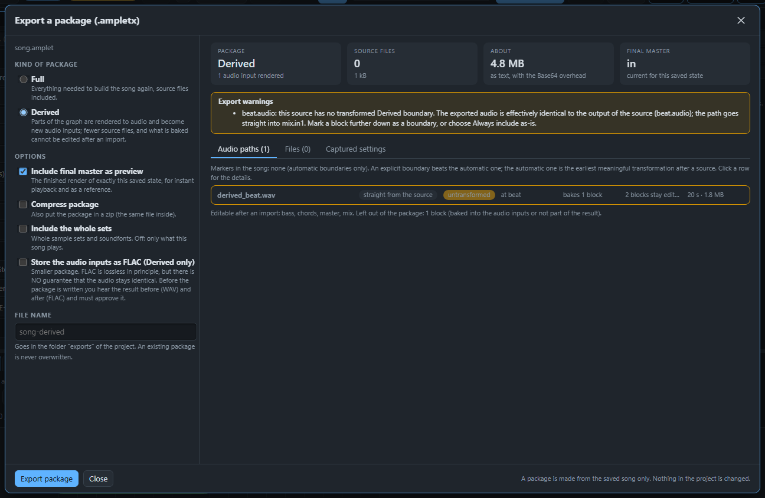Select the Derived package radio button
Image resolution: width=765 pixels, height=498 pixels.
click(24, 112)
